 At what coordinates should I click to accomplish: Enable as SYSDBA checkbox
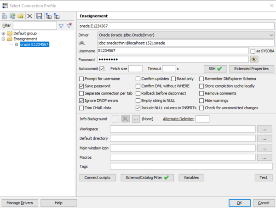[253, 51]
